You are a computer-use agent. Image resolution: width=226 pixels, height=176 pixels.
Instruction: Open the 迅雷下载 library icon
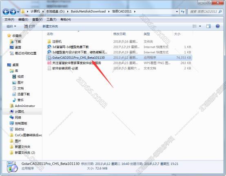pyautogui.click(x=14, y=94)
